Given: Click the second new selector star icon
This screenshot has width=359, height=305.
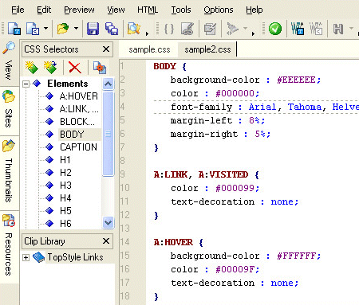Looking at the screenshot, I should (x=50, y=67).
